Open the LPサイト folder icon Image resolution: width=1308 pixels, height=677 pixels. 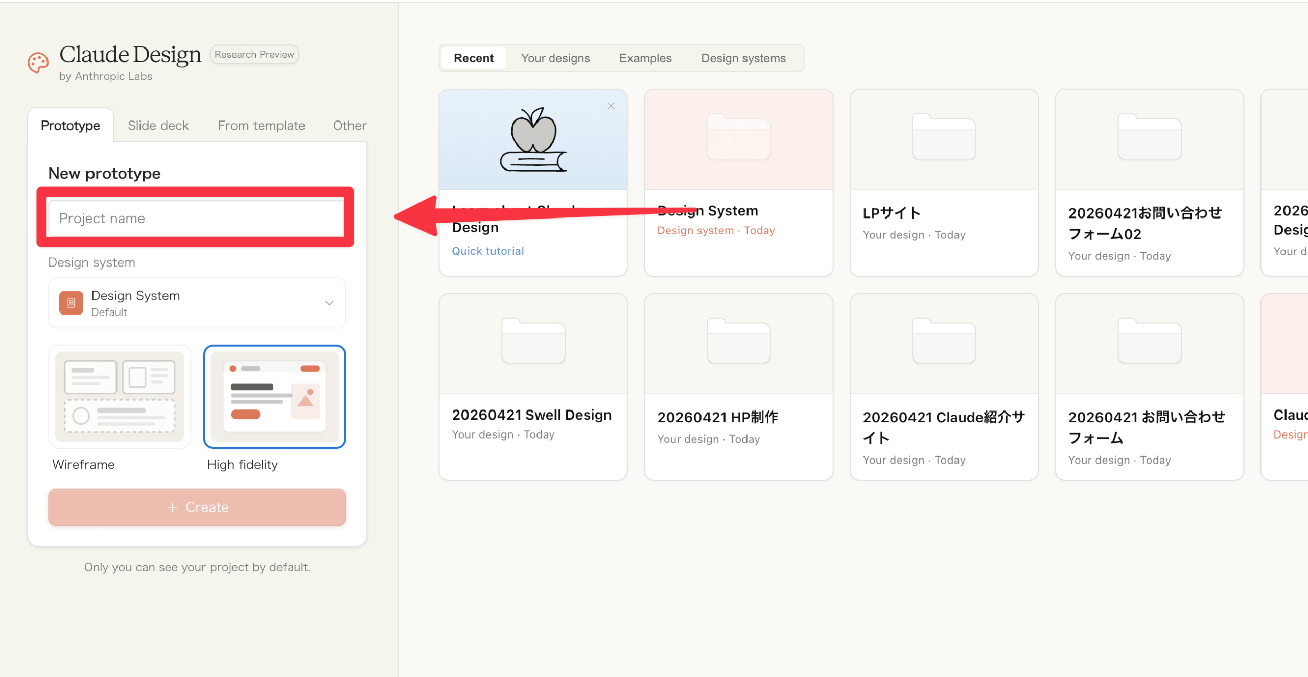944,137
